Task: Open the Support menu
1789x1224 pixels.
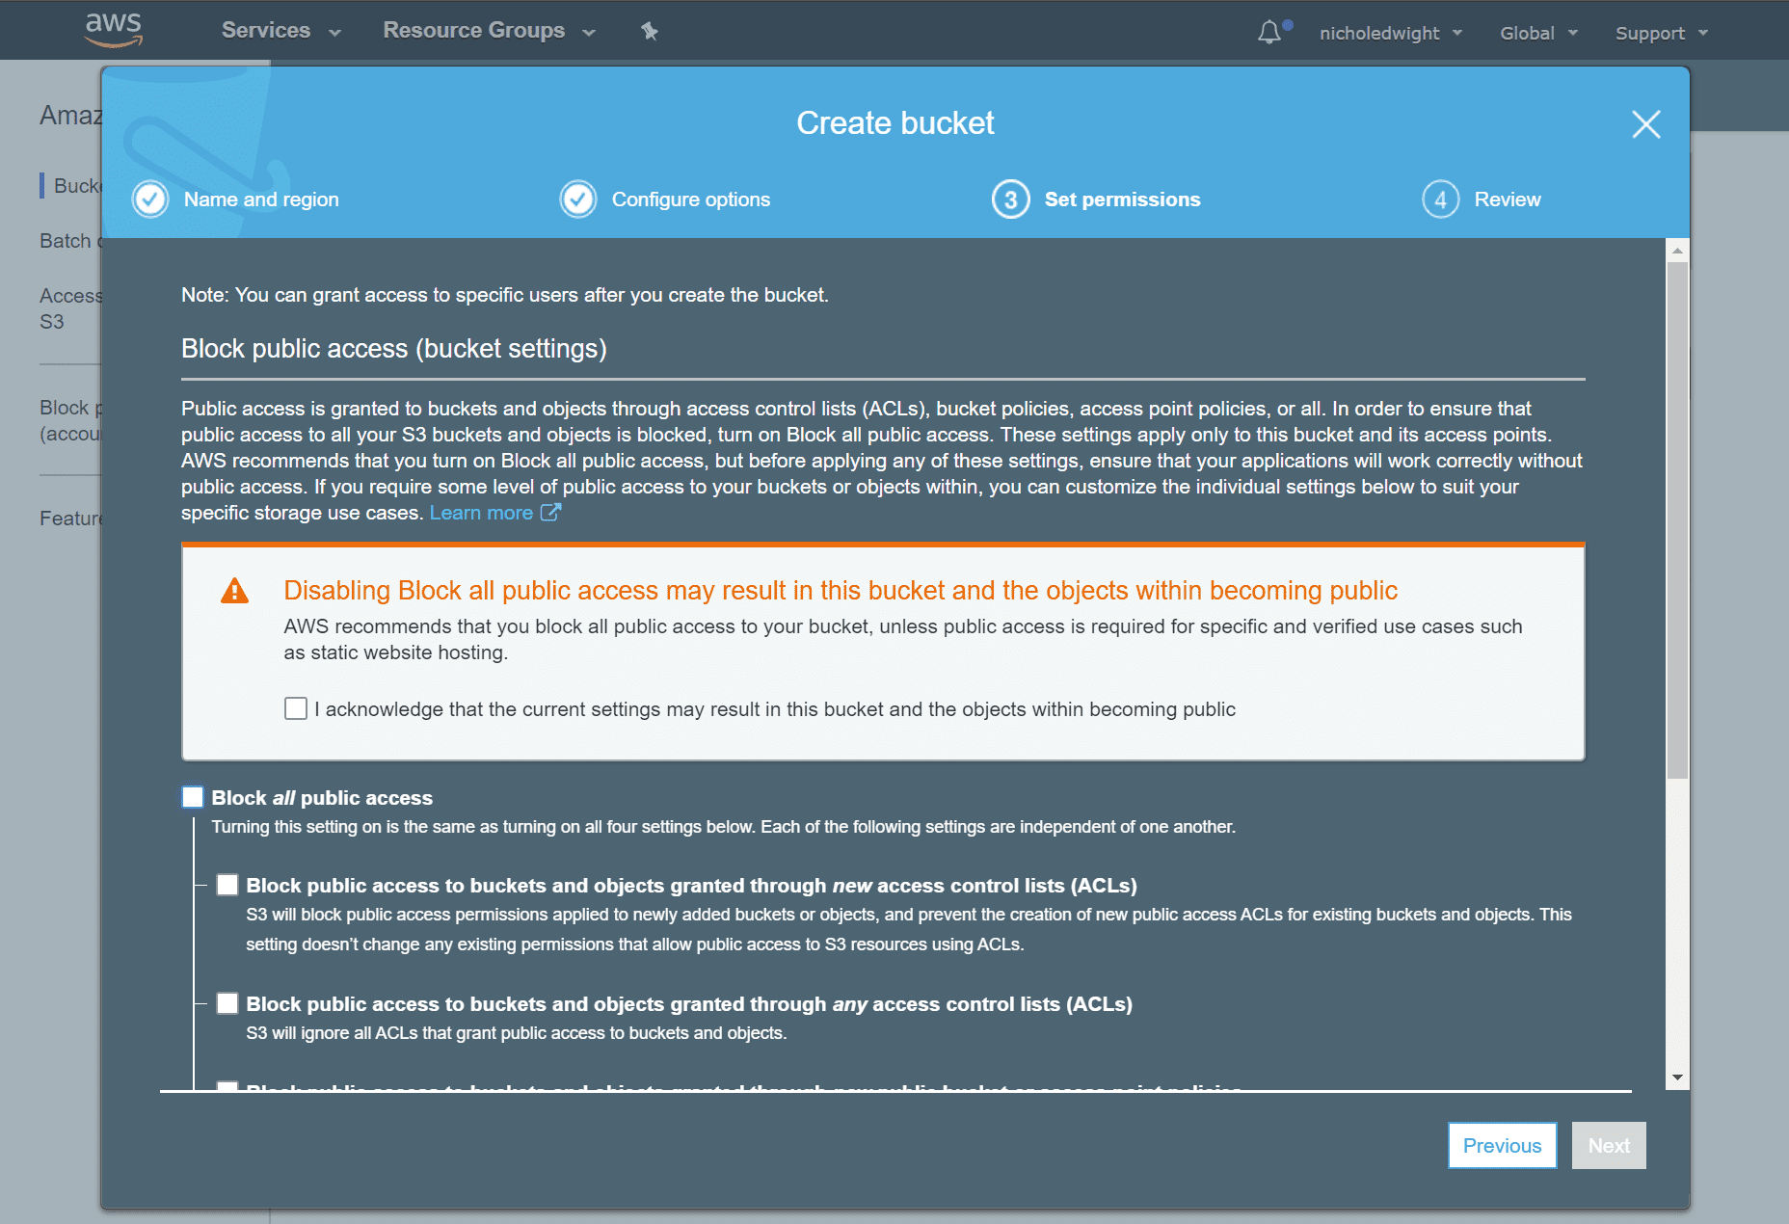Action: (1661, 33)
